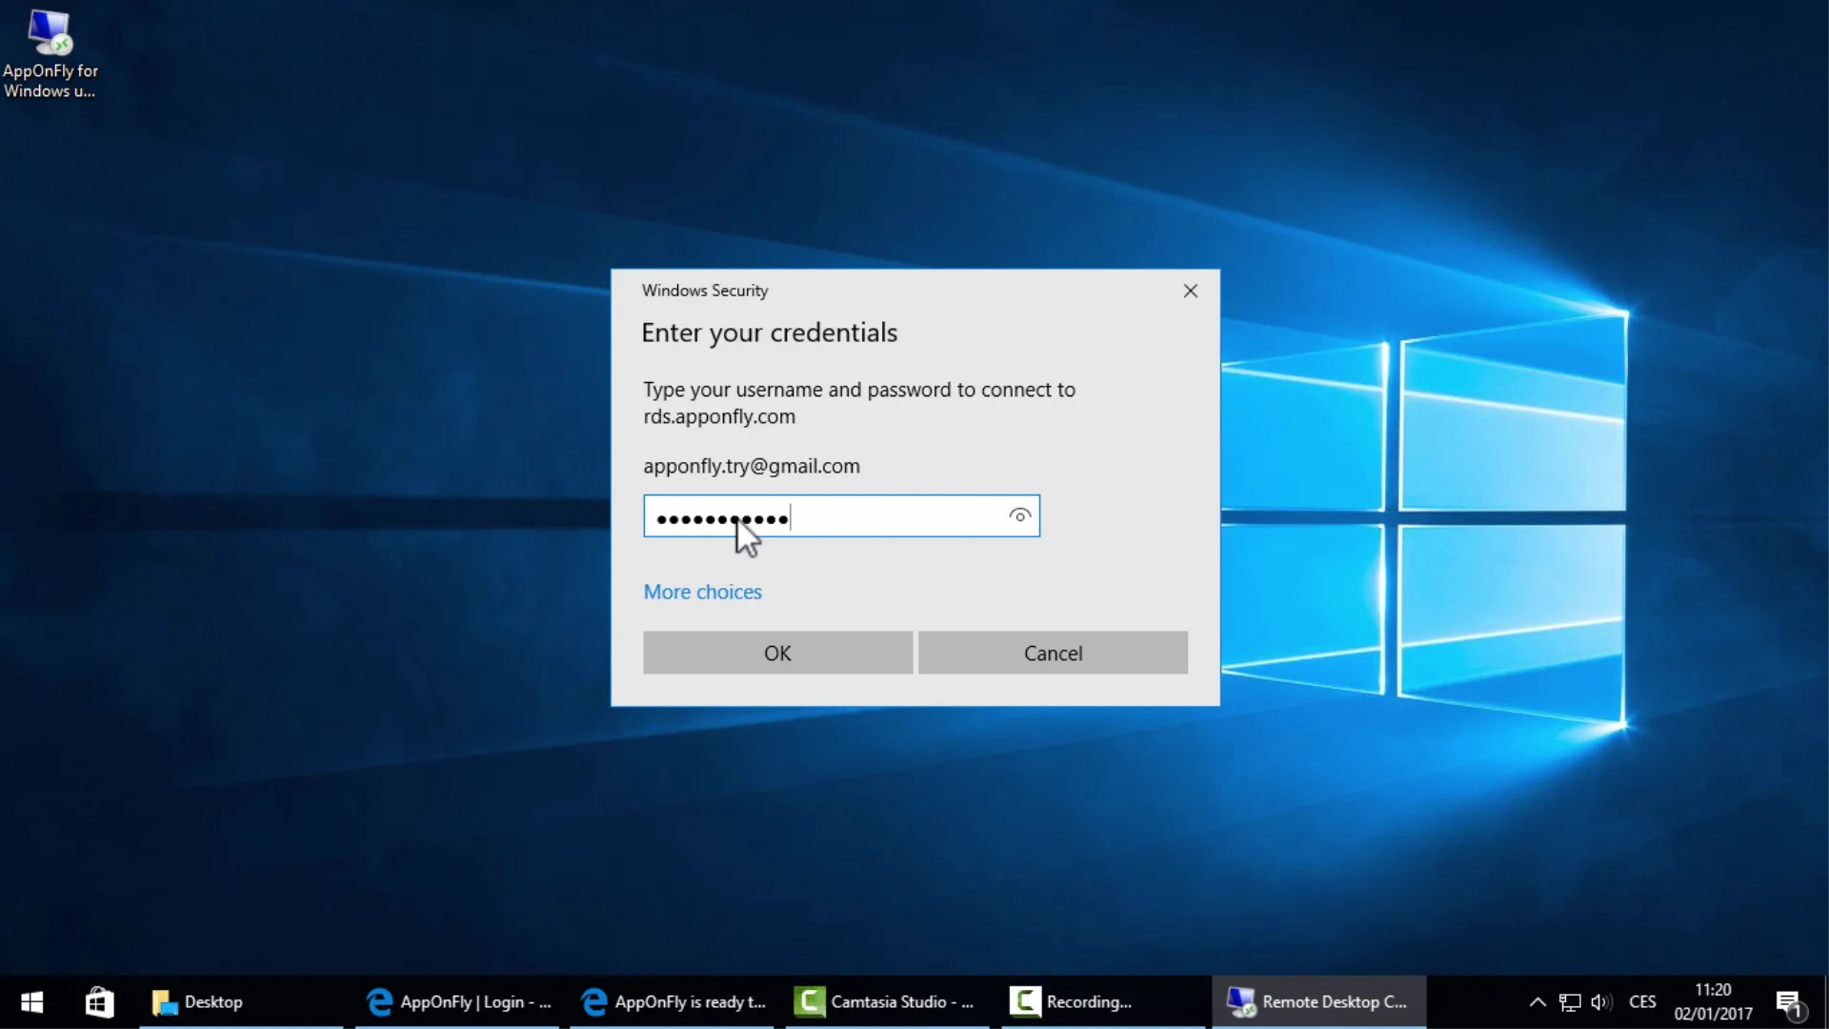Switch to Camtasia Studio taskbar item
1829x1029 pixels.
(887, 1002)
